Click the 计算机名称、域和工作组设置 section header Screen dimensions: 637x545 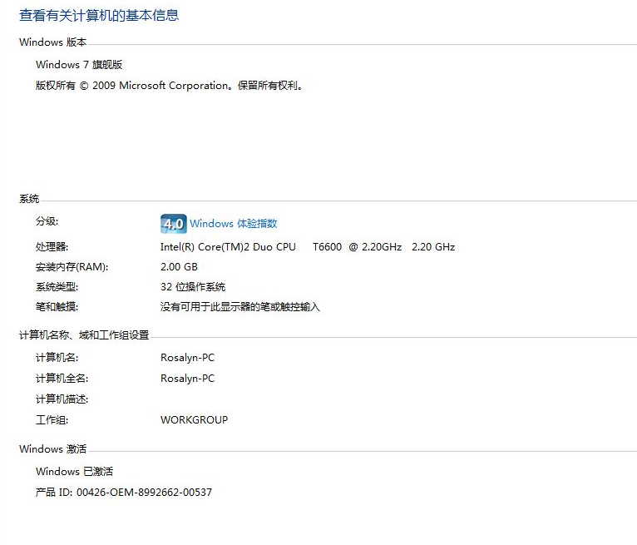click(x=84, y=335)
